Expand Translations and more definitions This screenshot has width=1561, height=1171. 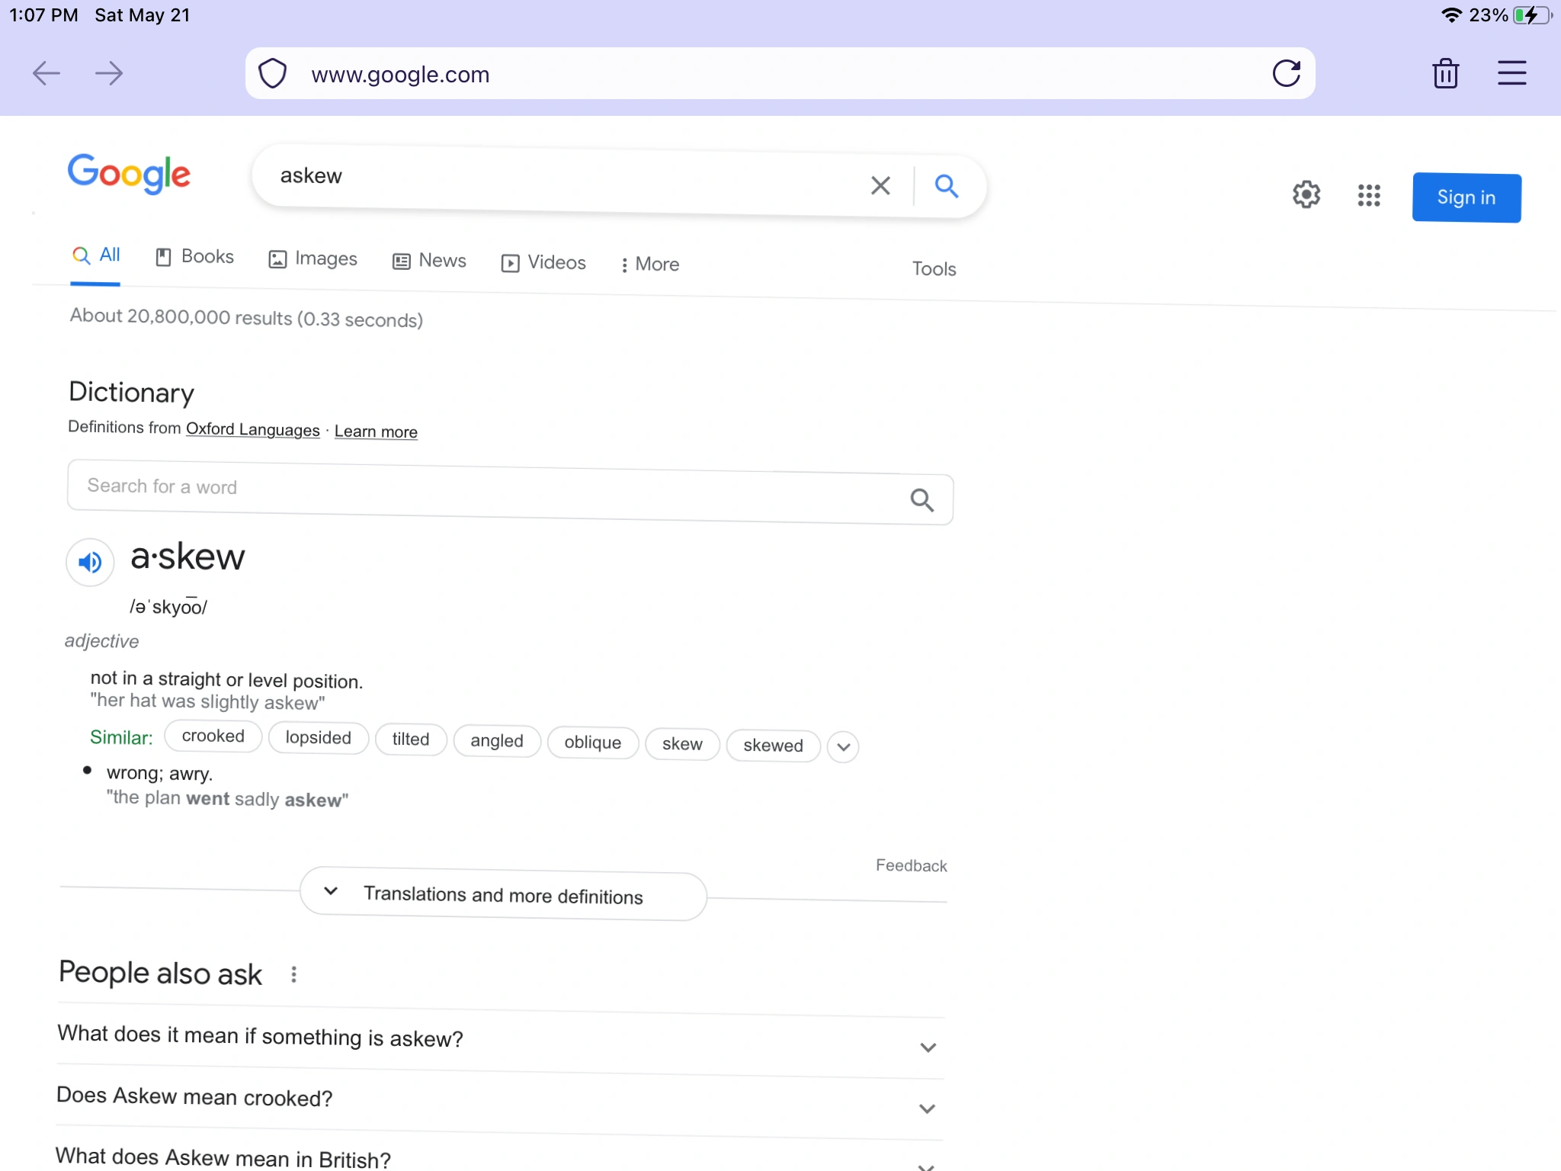[503, 895]
